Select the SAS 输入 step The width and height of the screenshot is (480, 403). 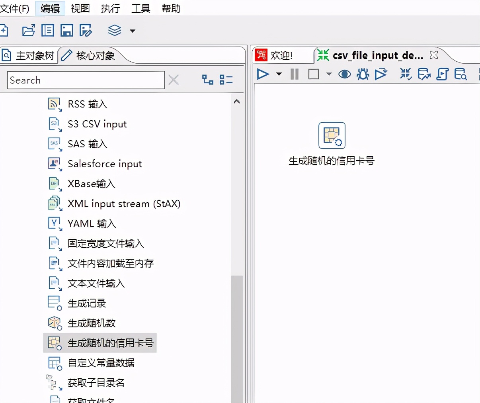[x=88, y=144]
